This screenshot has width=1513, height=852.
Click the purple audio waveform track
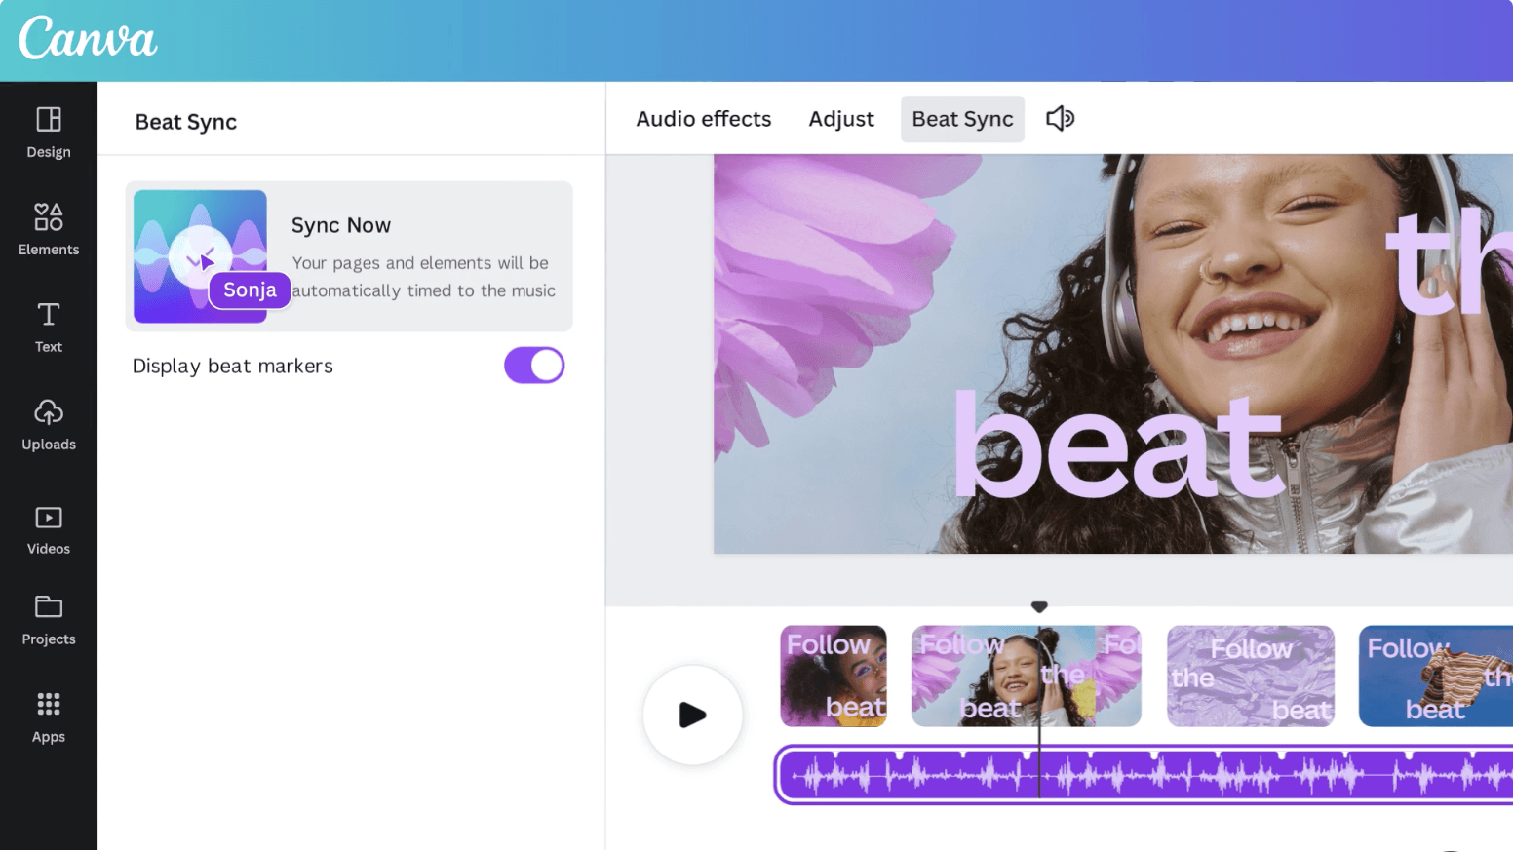1144,775
